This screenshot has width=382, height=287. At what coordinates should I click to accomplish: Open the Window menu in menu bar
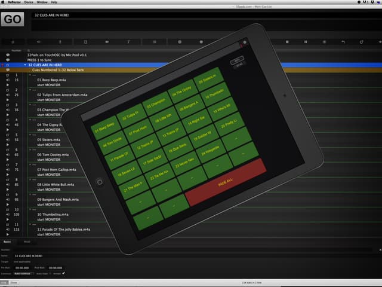[x=42, y=2]
